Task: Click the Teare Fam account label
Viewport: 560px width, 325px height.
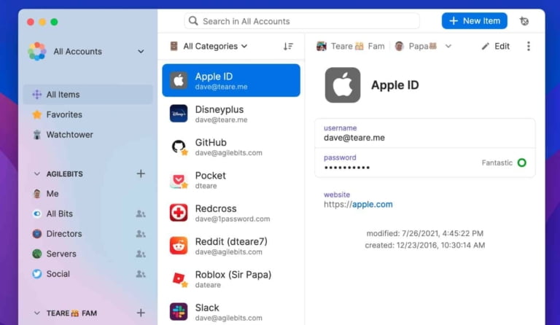Action: click(x=350, y=46)
